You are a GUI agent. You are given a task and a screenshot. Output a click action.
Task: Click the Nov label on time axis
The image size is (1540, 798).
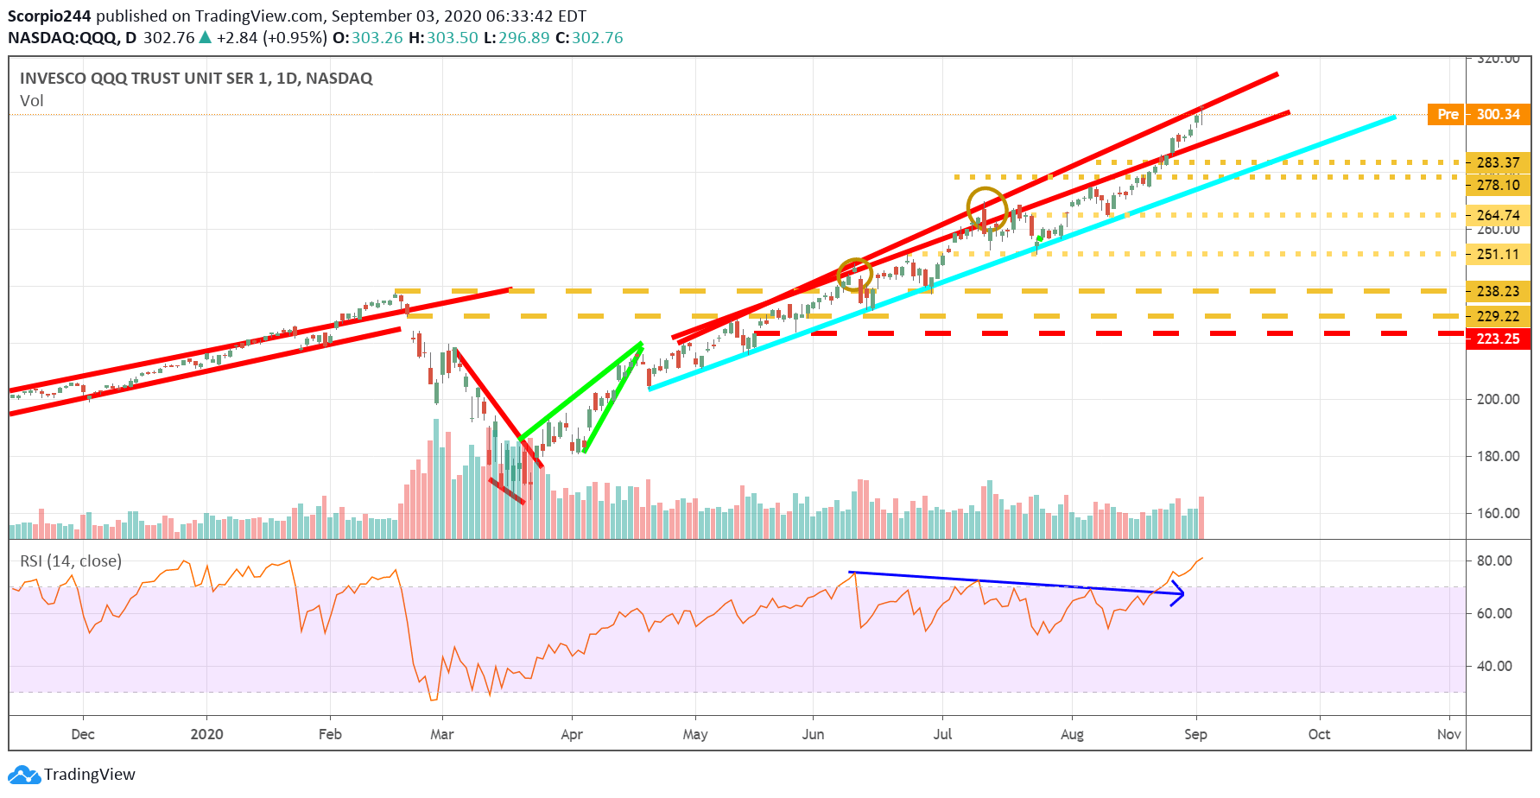(1448, 734)
